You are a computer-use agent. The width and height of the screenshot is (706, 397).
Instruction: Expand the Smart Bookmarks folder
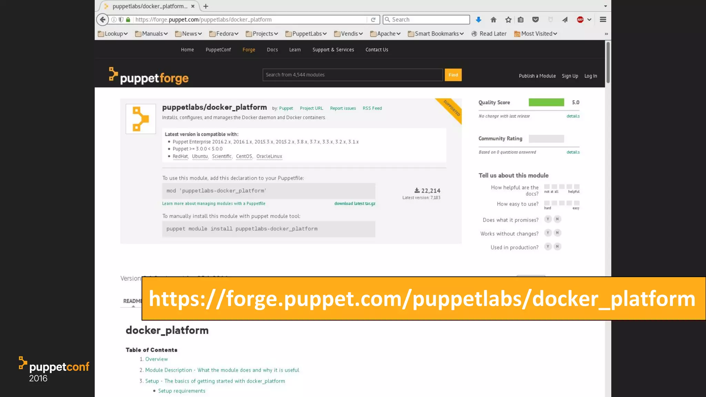(436, 33)
